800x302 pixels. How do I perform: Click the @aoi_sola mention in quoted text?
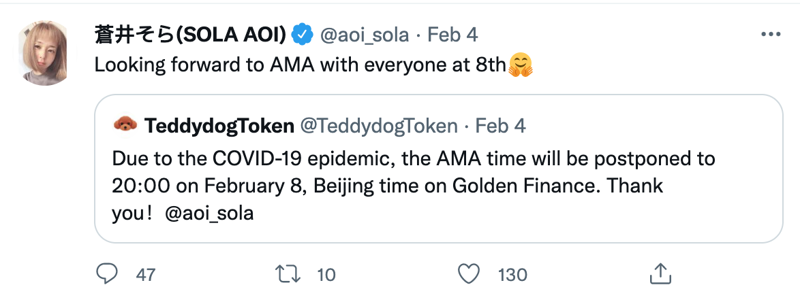pyautogui.click(x=209, y=213)
